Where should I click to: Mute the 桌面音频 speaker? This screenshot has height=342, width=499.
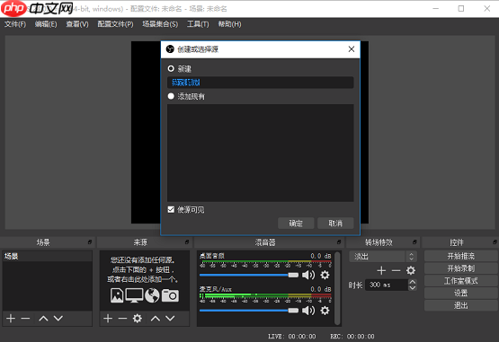point(308,275)
